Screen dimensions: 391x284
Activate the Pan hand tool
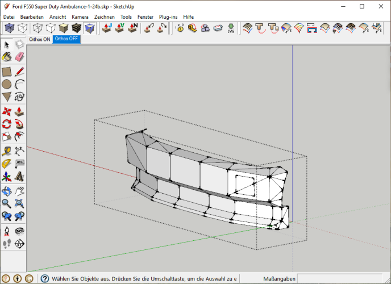coord(19,191)
